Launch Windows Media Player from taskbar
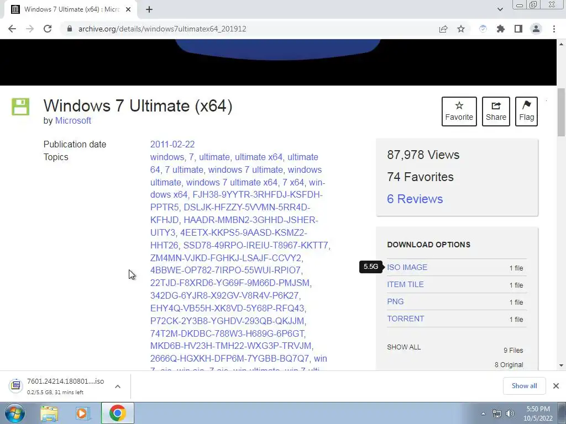This screenshot has width=566, height=424. coord(82,414)
